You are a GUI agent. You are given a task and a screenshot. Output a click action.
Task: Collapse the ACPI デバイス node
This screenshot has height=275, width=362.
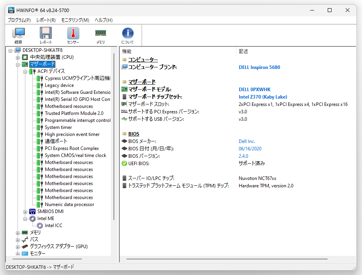click(25, 72)
